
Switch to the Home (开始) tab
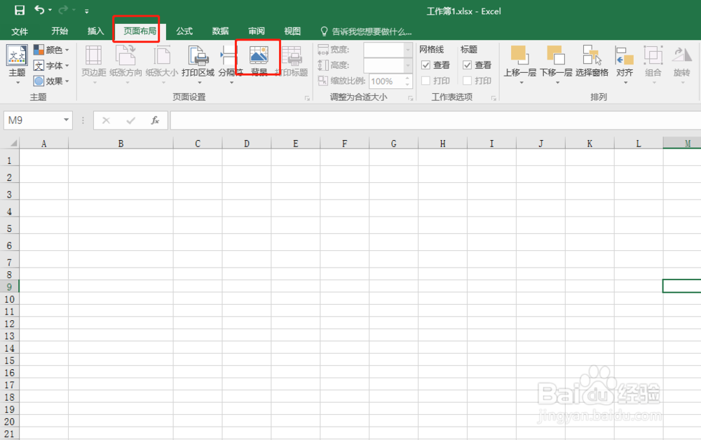(60, 32)
